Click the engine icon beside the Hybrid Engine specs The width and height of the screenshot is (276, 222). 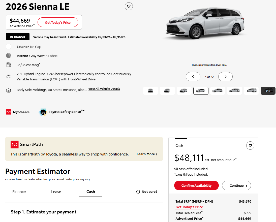pos(9,77)
